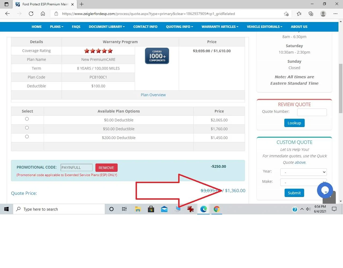Image resolution: width=343 pixels, height=268 pixels.
Task: Expand the Vehicle Editorials menu
Action: pyautogui.click(x=264, y=27)
